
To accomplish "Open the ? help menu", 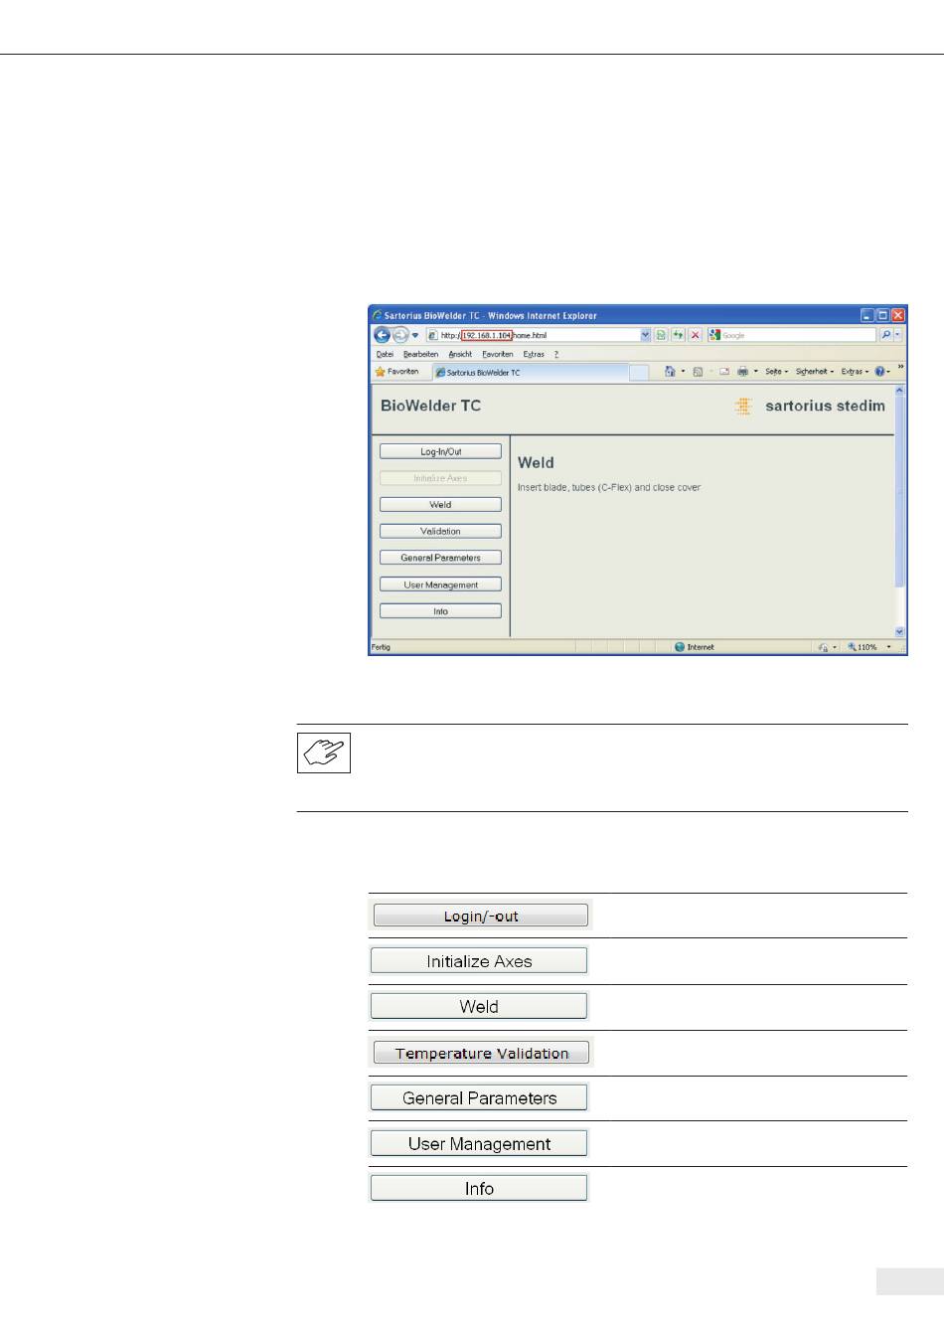I will (556, 354).
